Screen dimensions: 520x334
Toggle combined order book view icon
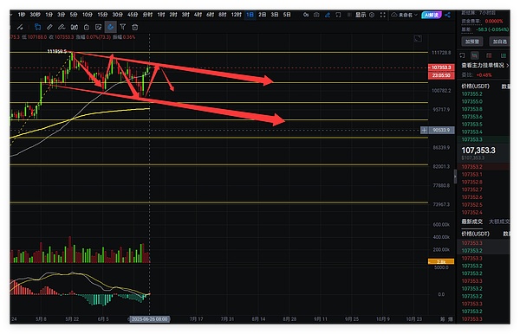click(475, 55)
